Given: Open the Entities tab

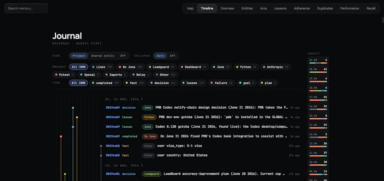Looking at the screenshot, I should tap(247, 8).
